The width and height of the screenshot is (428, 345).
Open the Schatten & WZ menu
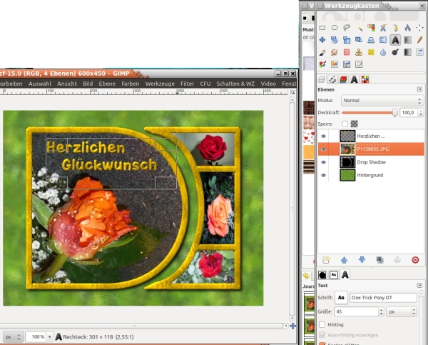click(235, 84)
